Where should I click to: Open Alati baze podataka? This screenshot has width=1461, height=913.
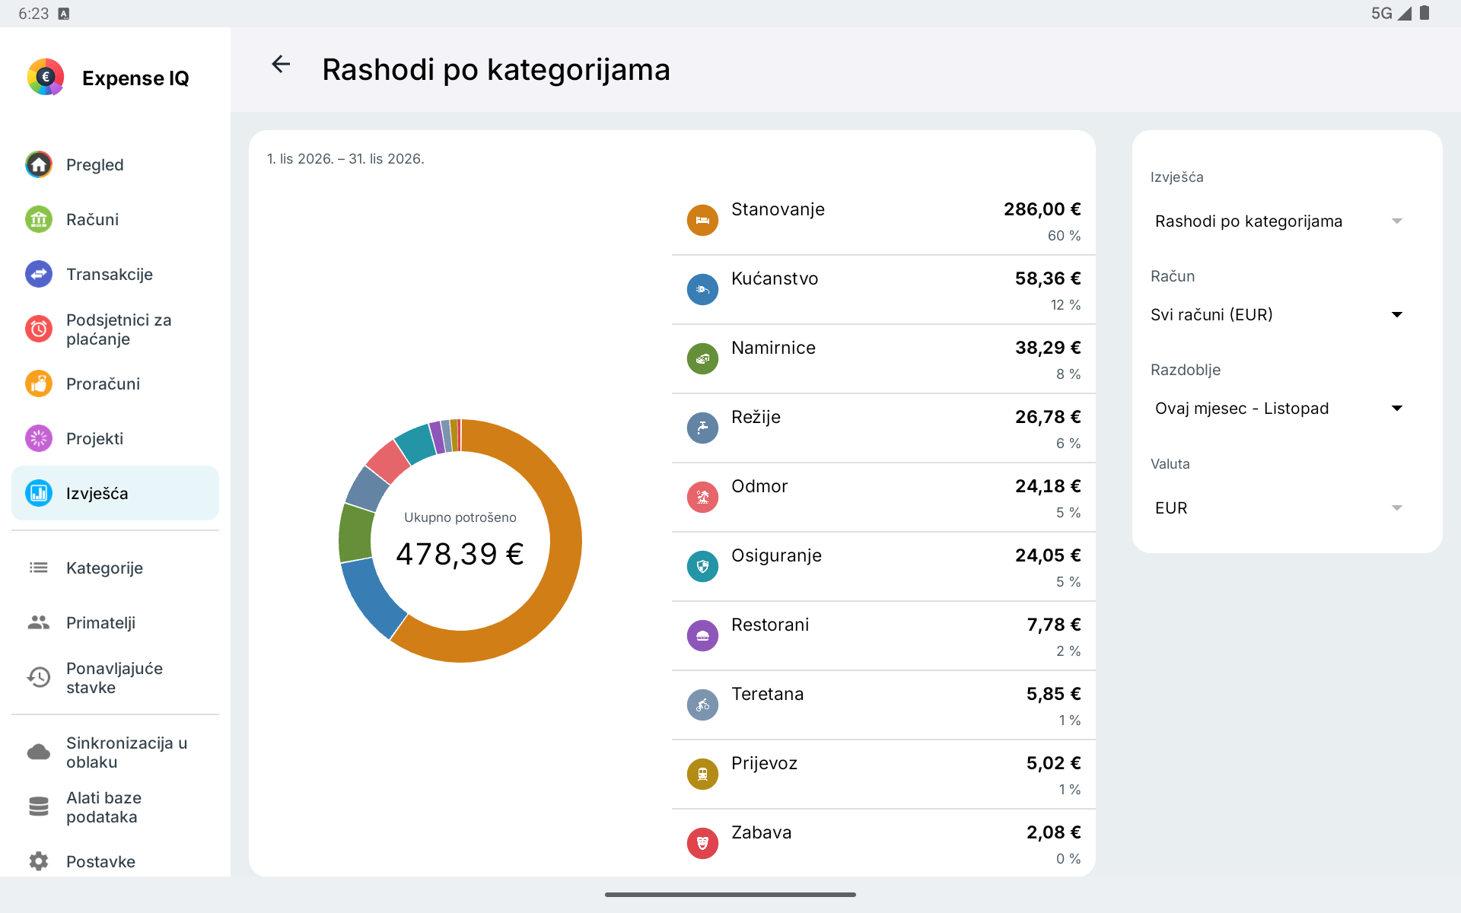pos(115,806)
